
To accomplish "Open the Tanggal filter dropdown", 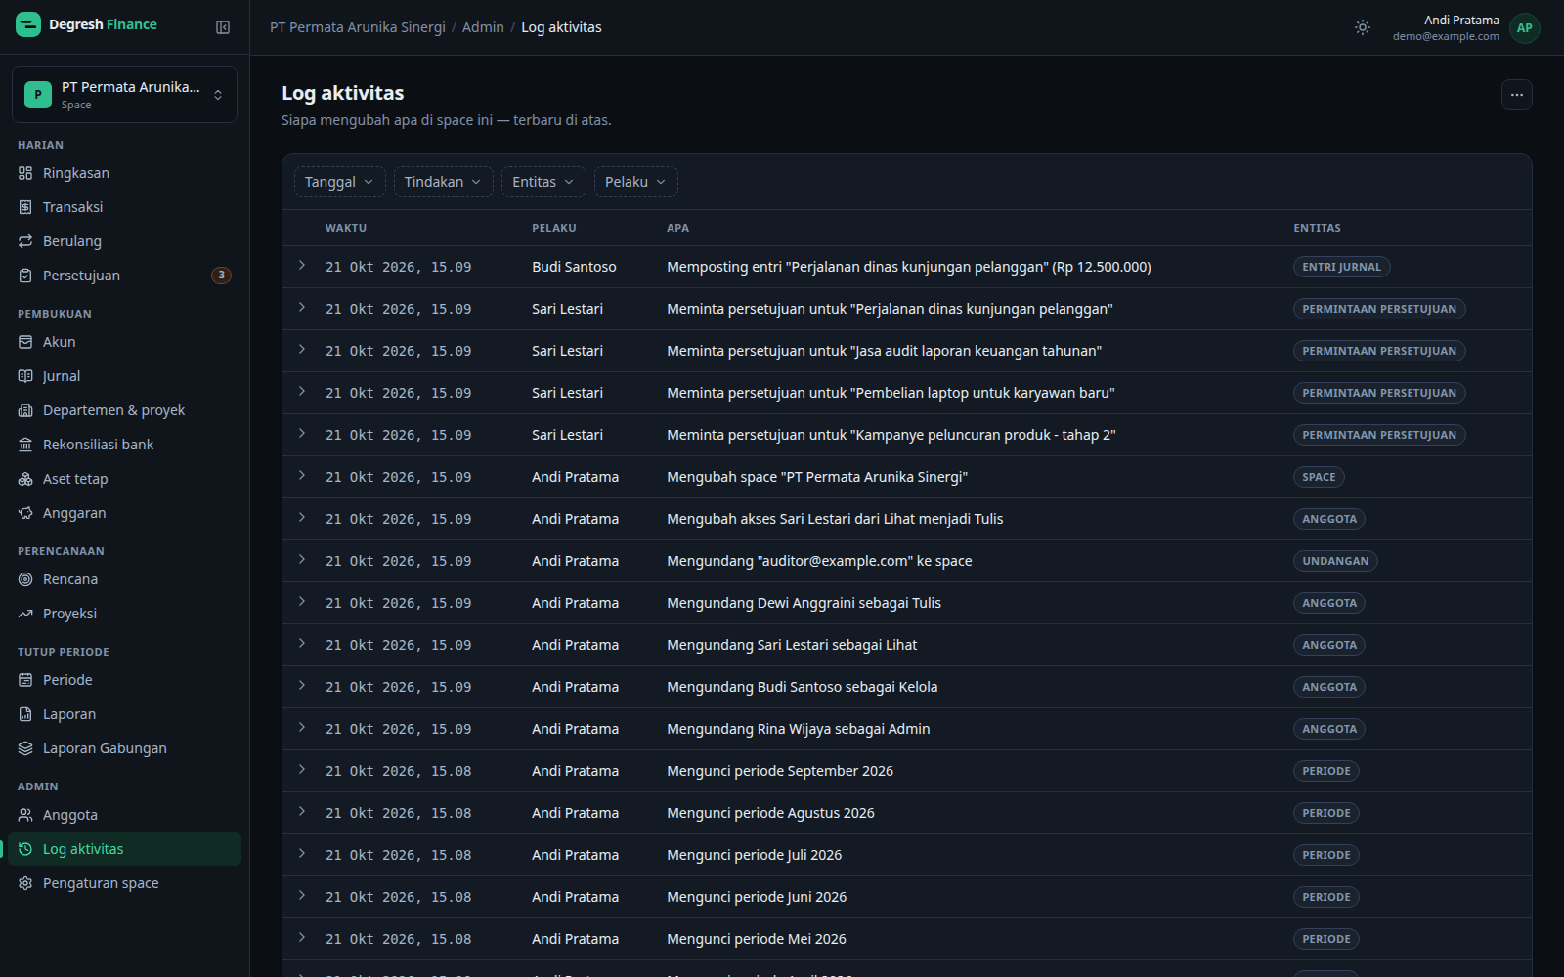I will pos(339,182).
